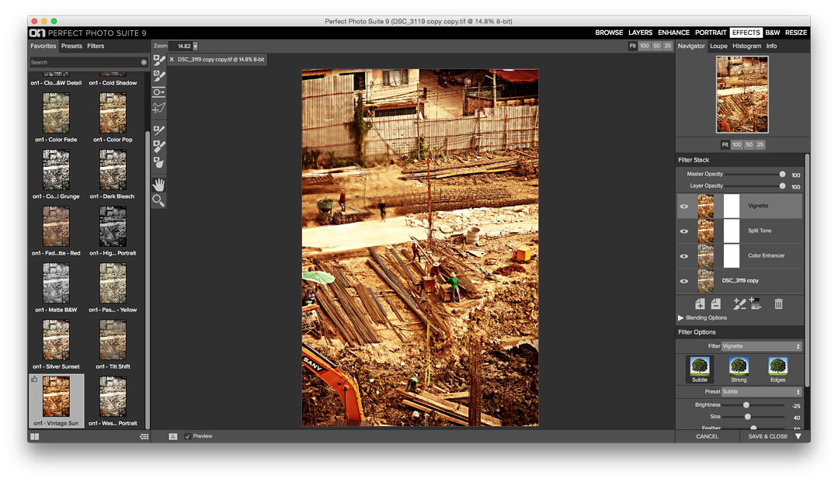Switch to the Resize module

pyautogui.click(x=796, y=33)
